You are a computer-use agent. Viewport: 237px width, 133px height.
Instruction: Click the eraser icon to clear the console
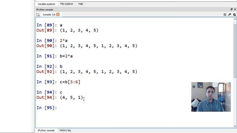point(230,14)
